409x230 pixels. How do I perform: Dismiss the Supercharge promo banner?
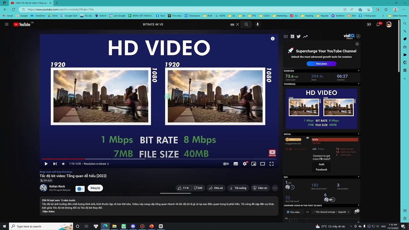click(x=357, y=44)
